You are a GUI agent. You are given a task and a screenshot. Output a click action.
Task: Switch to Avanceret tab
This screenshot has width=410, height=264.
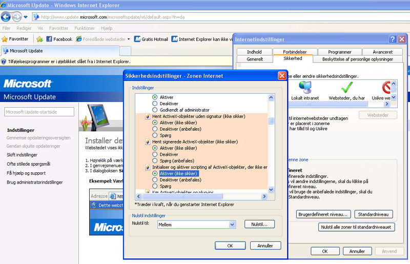[382, 52]
